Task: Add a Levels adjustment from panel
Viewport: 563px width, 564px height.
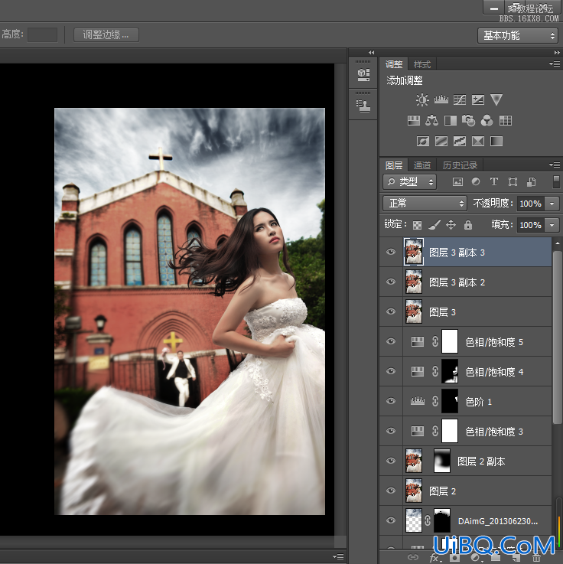Action: click(441, 99)
